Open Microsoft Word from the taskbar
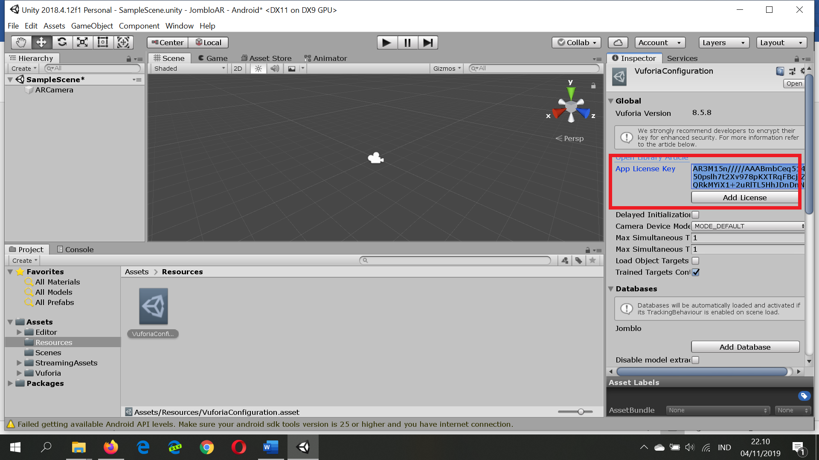The width and height of the screenshot is (819, 460). point(270,447)
